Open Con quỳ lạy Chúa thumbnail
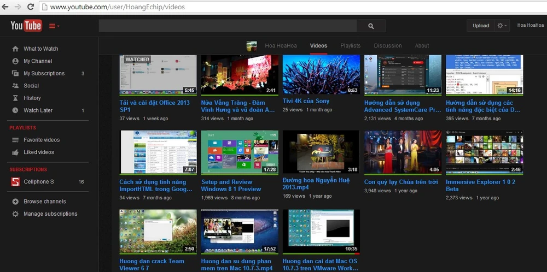The width and height of the screenshot is (547, 272). tap(403, 152)
